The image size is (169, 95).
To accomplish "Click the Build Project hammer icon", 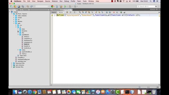I will (57, 6).
